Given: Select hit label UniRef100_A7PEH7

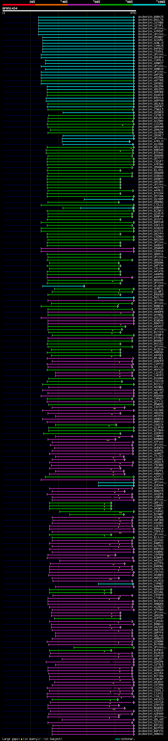Looking at the screenshot, I should click(x=151, y=31).
